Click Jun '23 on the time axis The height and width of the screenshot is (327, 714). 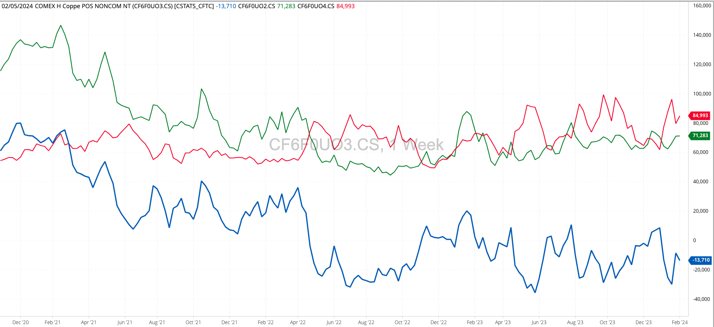pos(539,323)
